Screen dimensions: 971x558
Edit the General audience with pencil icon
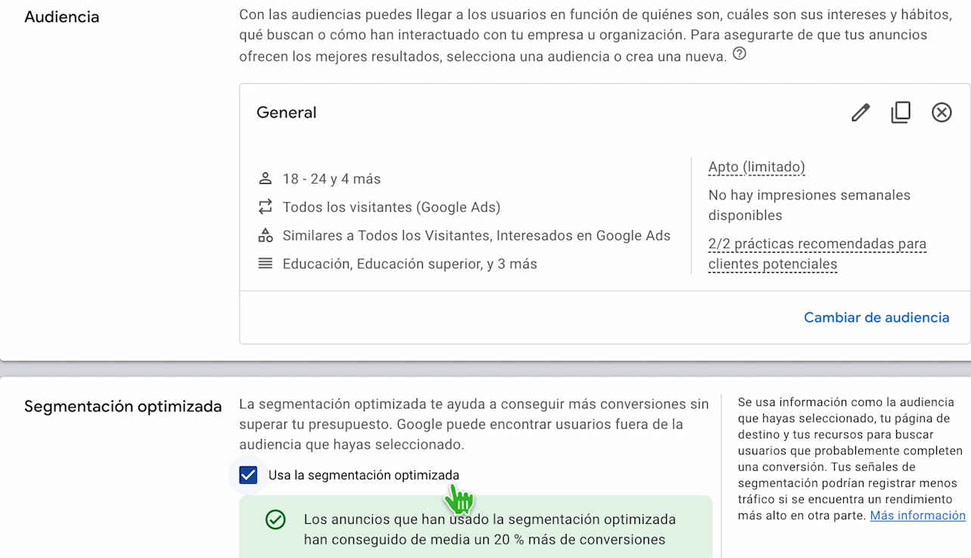tap(861, 113)
